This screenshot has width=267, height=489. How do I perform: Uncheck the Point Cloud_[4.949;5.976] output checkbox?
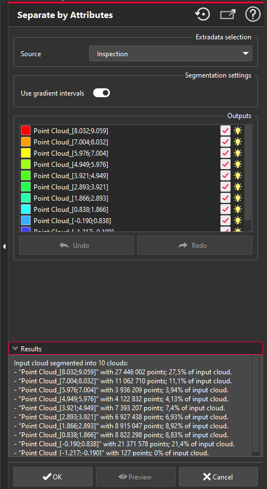coord(225,164)
